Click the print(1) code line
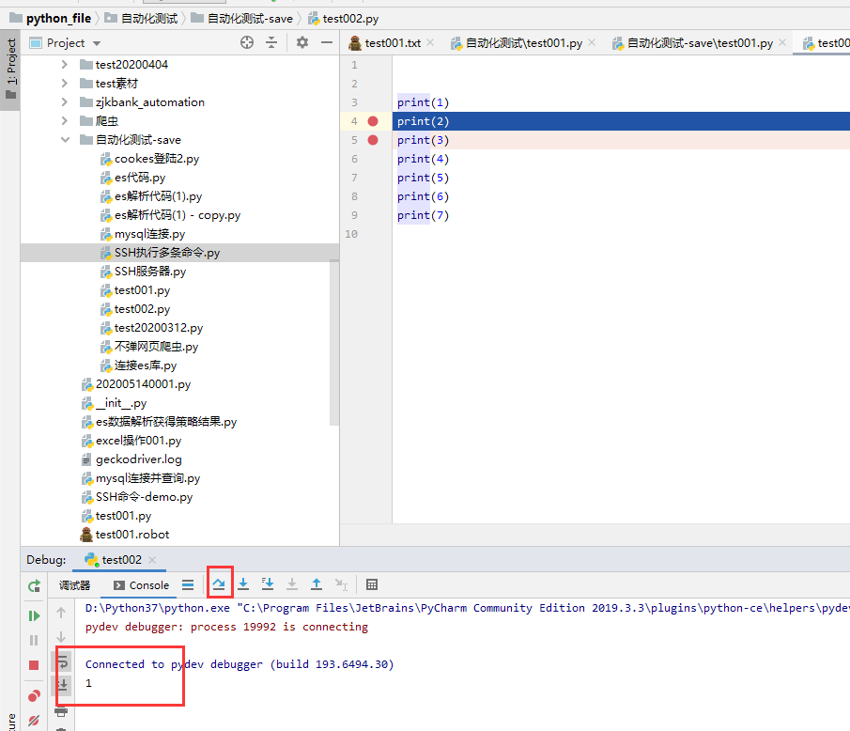 [423, 102]
